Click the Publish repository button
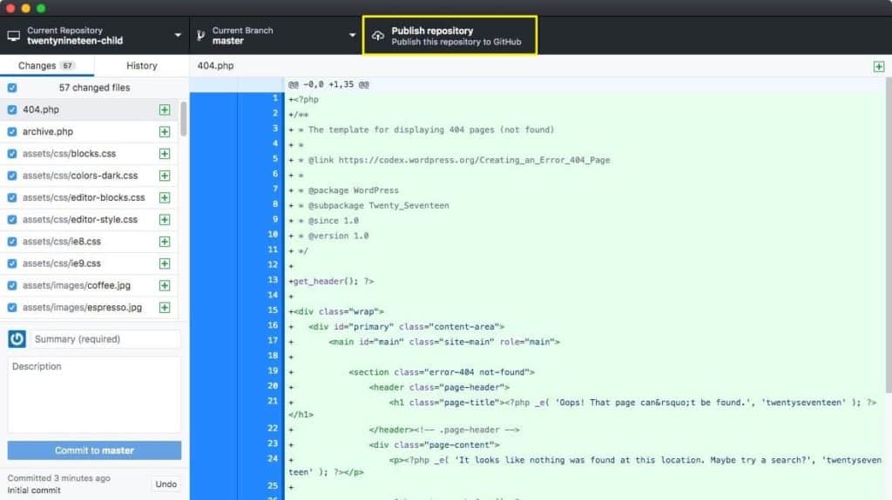 (449, 36)
